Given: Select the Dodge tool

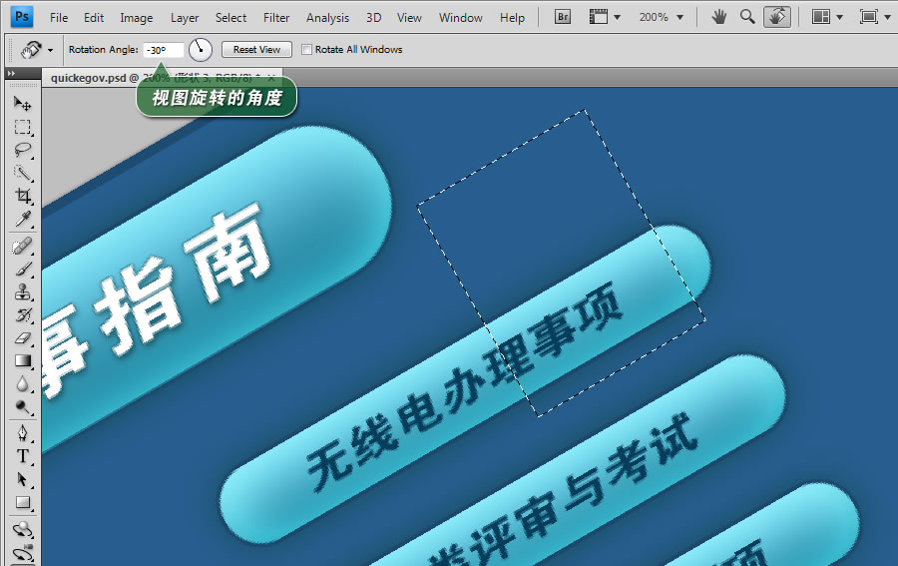Looking at the screenshot, I should [x=23, y=406].
